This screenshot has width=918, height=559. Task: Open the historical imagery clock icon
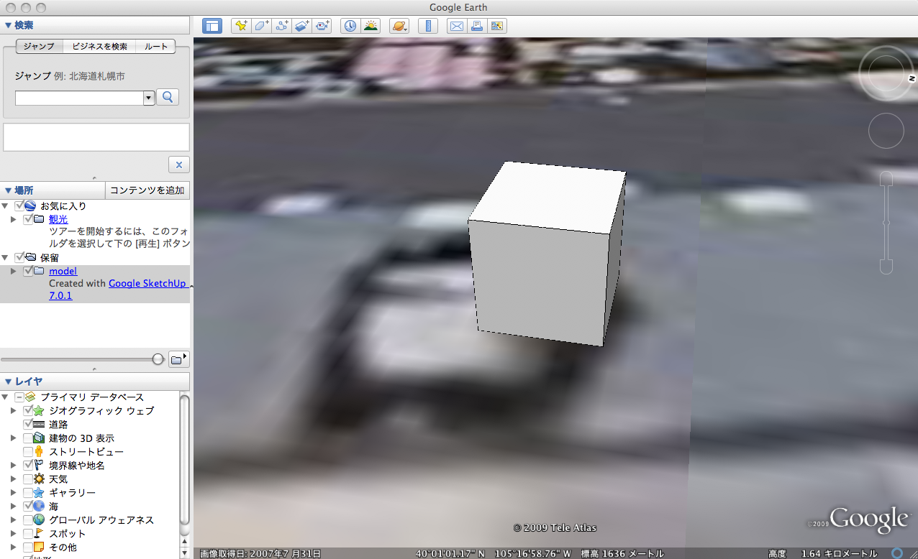(350, 26)
